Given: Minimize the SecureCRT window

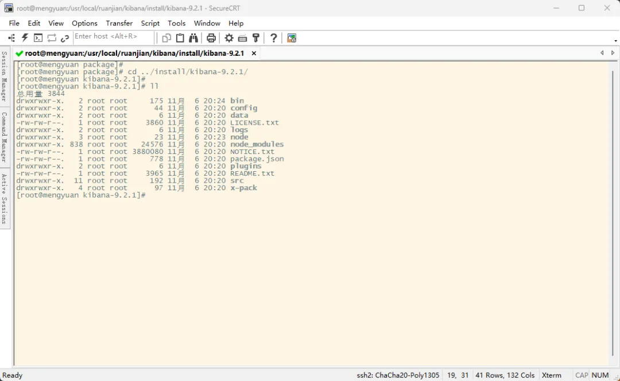Looking at the screenshot, I should [x=556, y=8].
